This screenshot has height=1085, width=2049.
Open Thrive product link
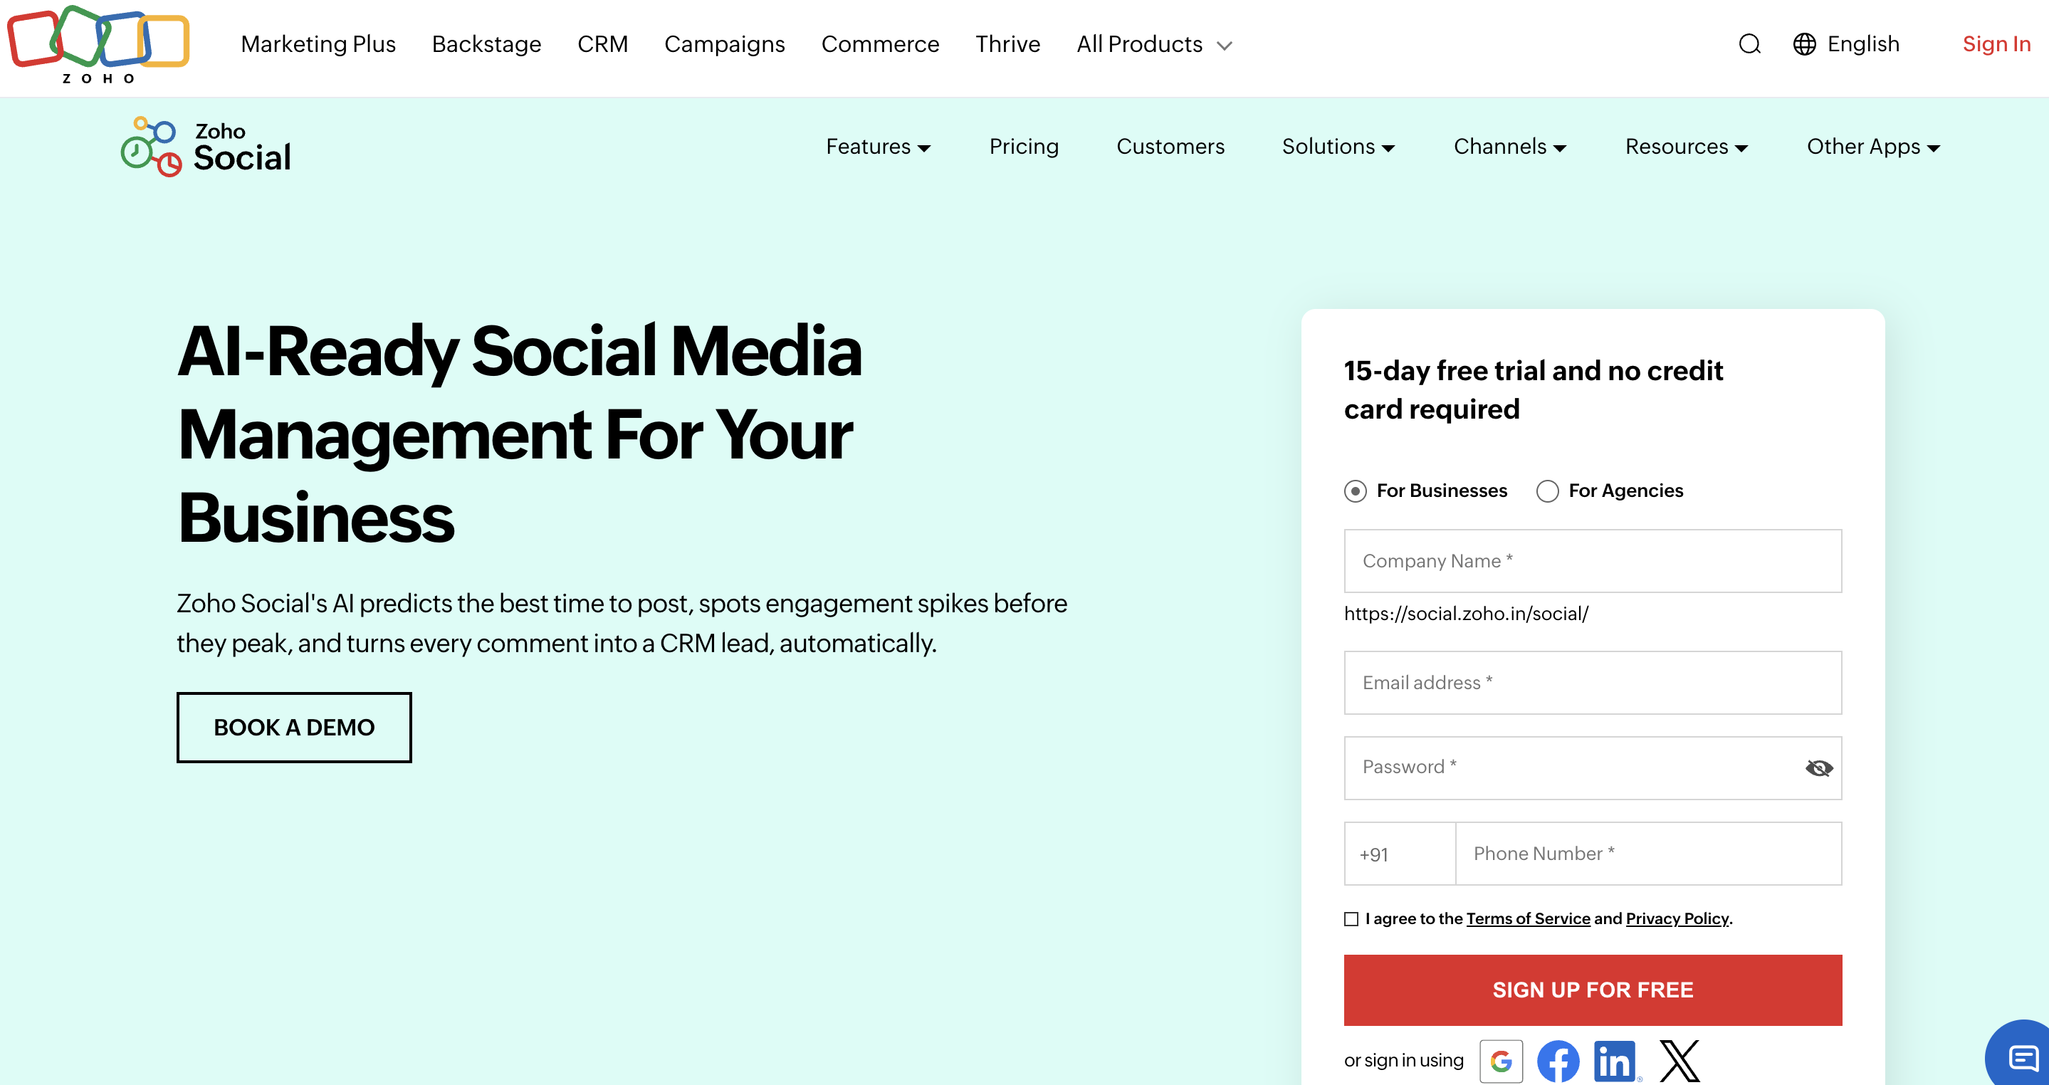point(1007,43)
